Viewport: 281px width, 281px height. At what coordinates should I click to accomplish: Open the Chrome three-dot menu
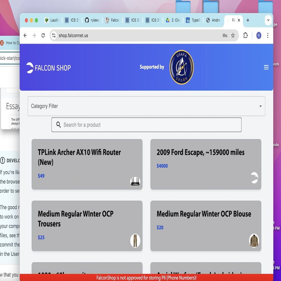pos(268,35)
